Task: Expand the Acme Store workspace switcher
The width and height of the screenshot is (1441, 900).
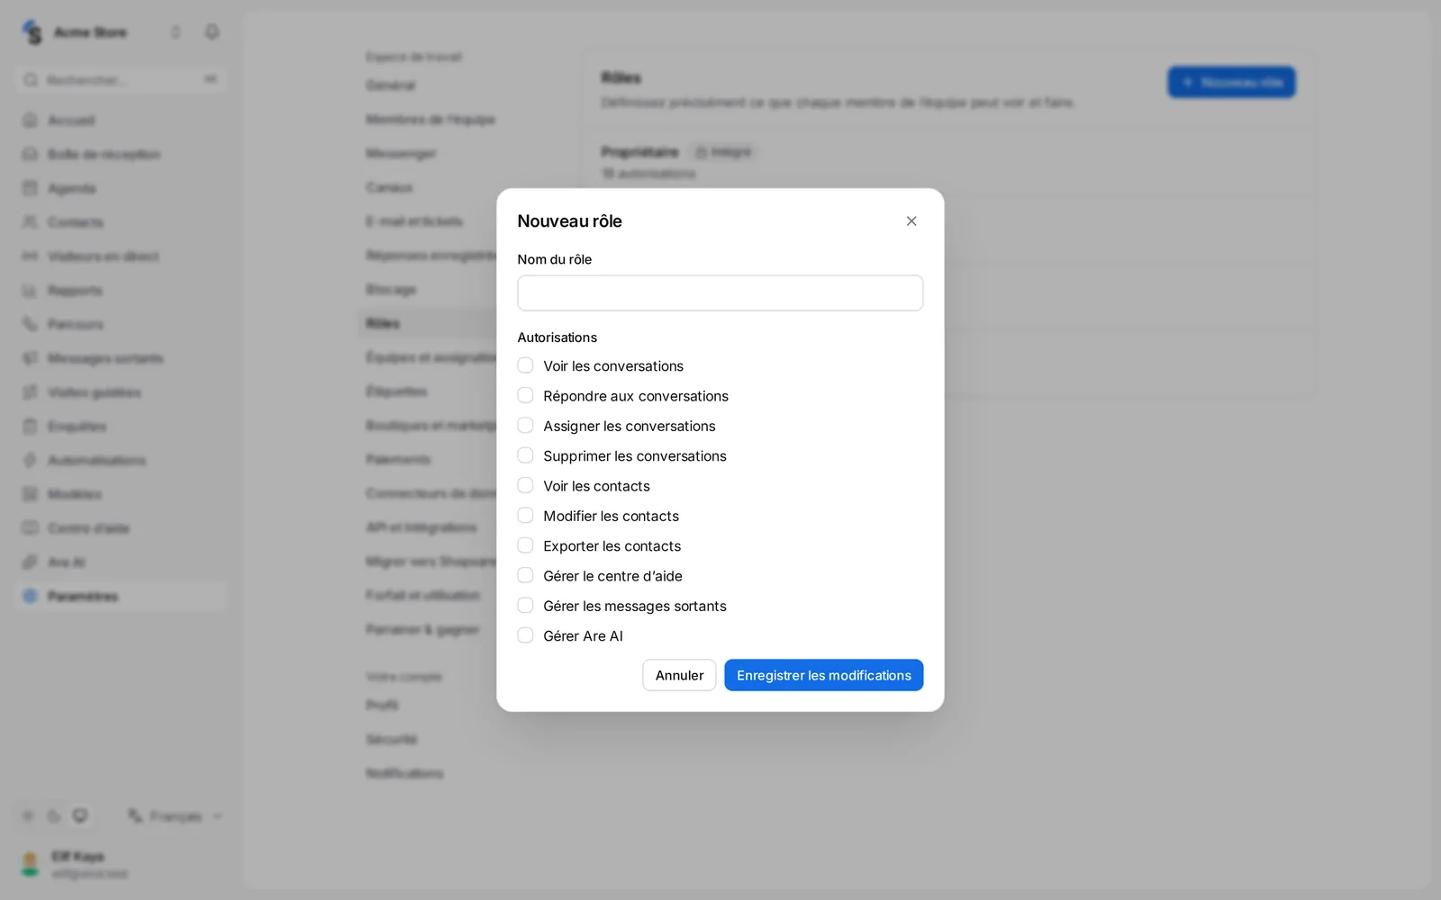Action: (176, 32)
